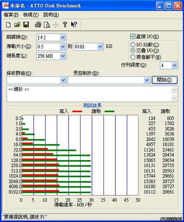The width and height of the screenshot is (184, 222).
Task: Click the ATTO application icon in title bar
Action: [6, 6]
